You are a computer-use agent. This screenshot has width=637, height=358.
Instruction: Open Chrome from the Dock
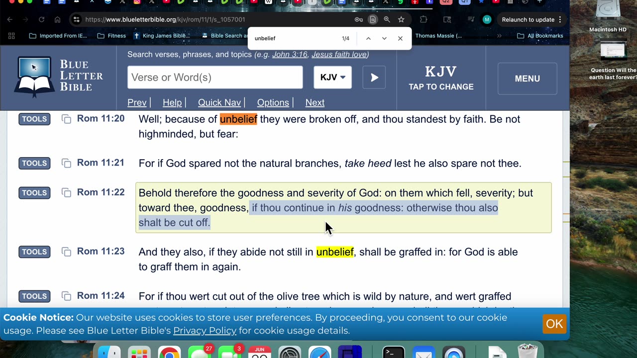point(169,354)
